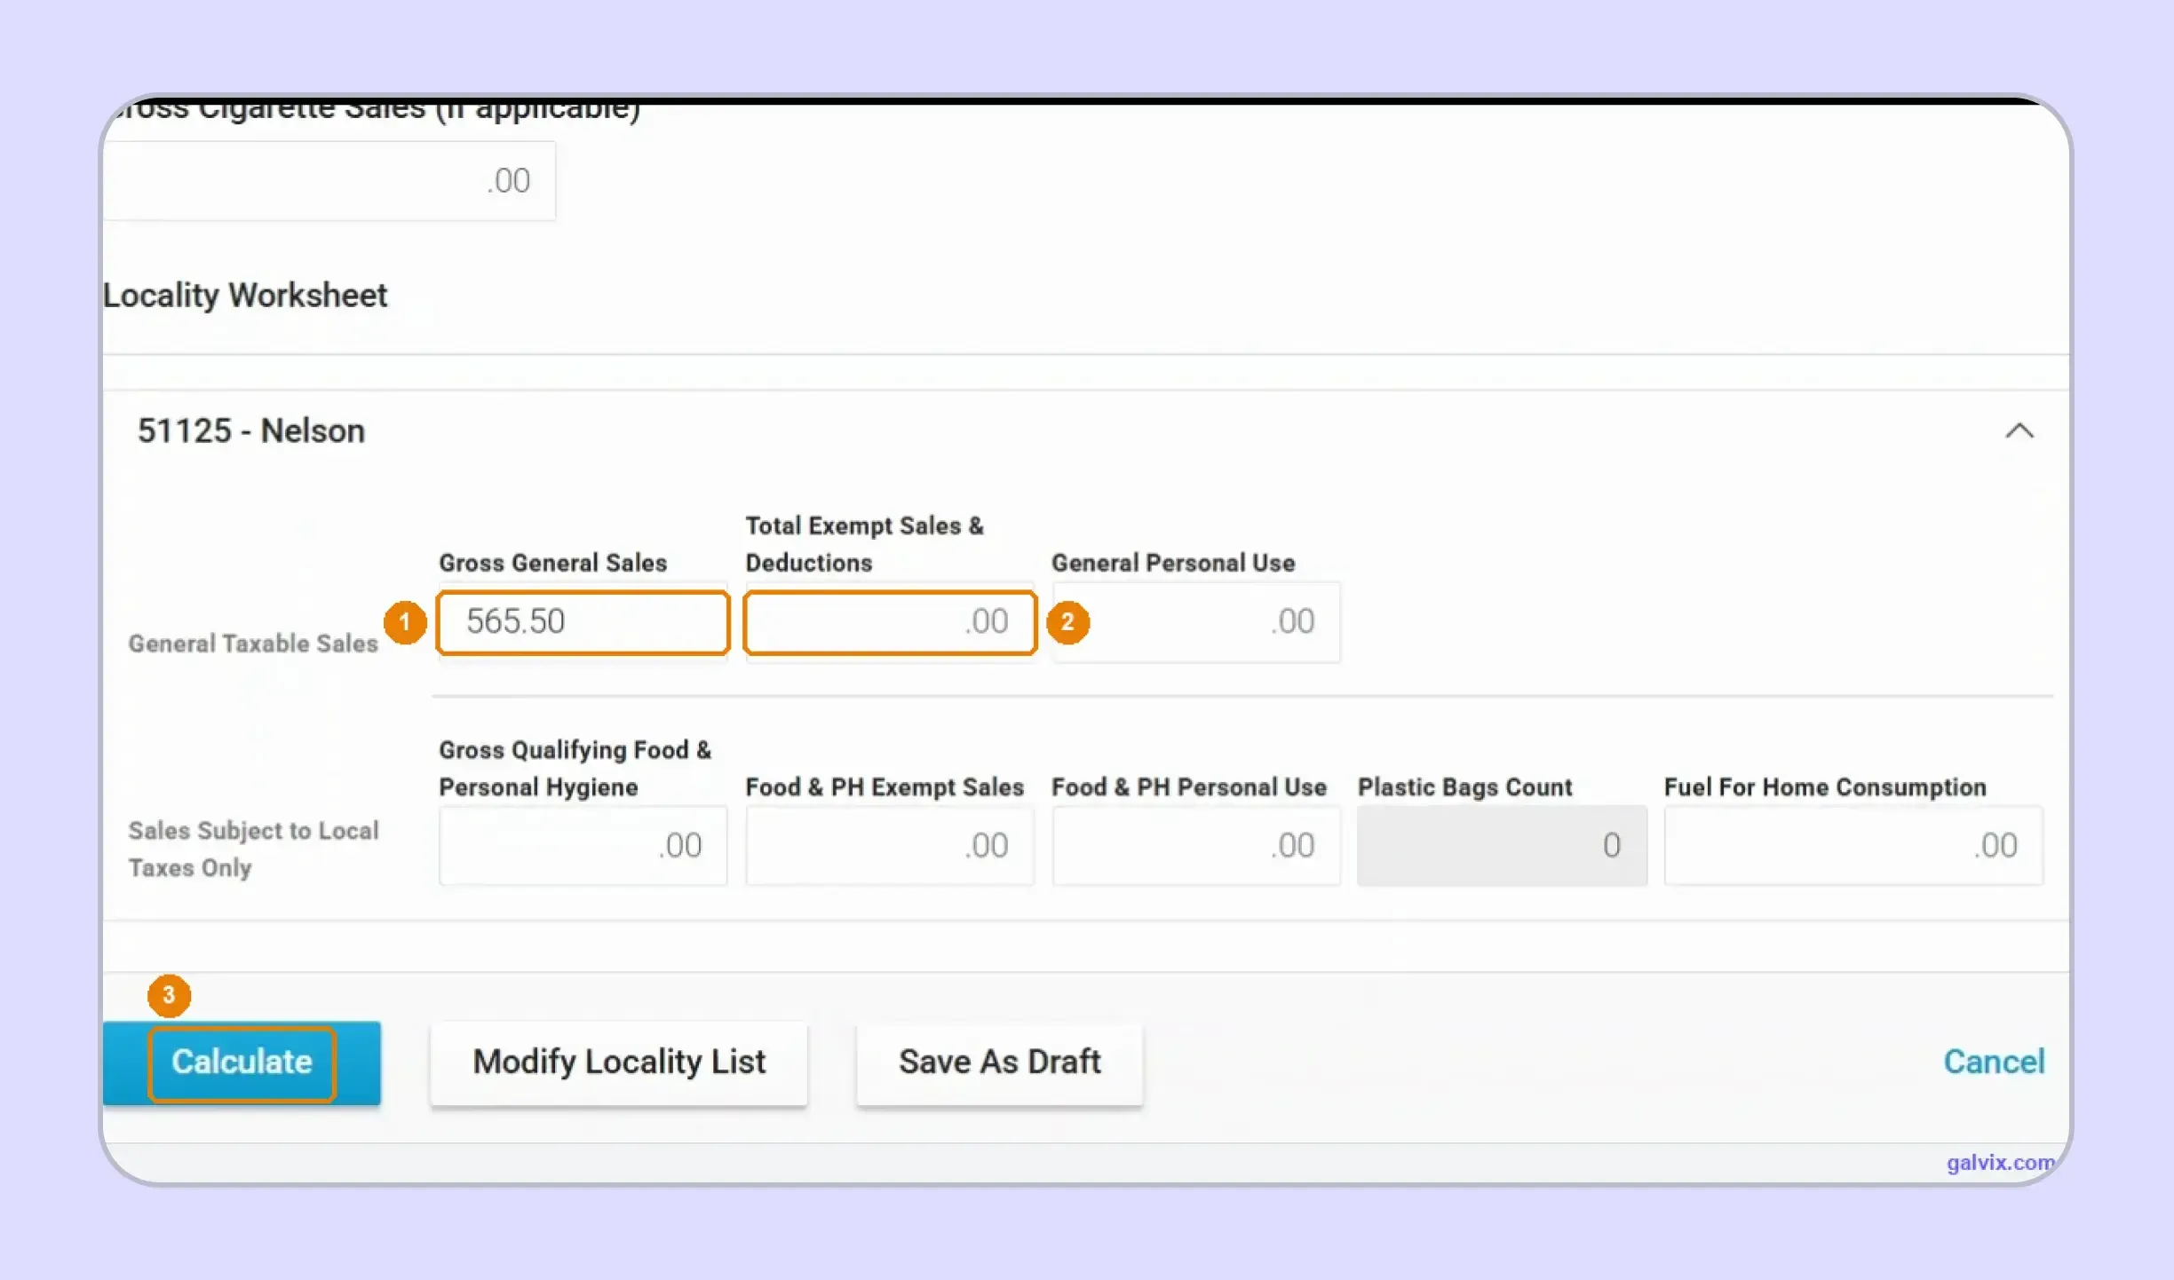Focus the Food & PH Personal Use field
Image resolution: width=2174 pixels, height=1280 pixels.
point(1195,846)
